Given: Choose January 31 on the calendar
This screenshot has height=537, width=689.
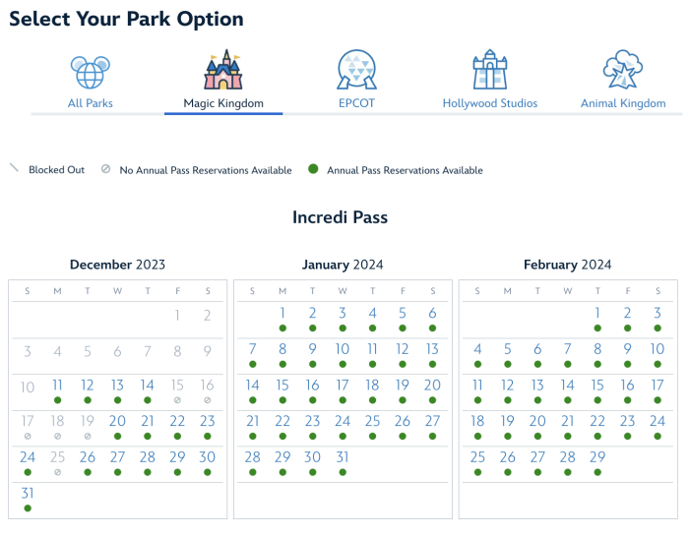Looking at the screenshot, I should [343, 457].
